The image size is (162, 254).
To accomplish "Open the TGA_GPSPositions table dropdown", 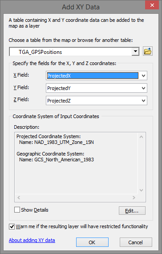I will pyautogui.click(x=135, y=52).
